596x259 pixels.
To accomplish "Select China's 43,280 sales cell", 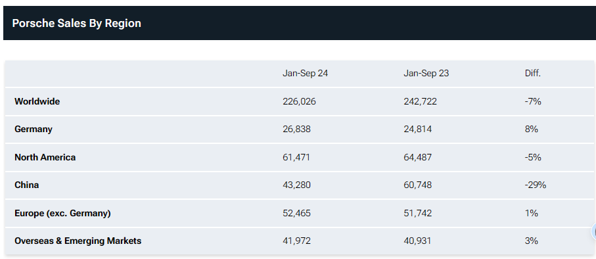I will click(x=296, y=185).
